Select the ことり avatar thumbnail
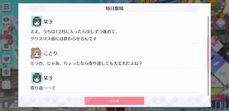The image size is (229, 111). pyautogui.click(x=36, y=53)
